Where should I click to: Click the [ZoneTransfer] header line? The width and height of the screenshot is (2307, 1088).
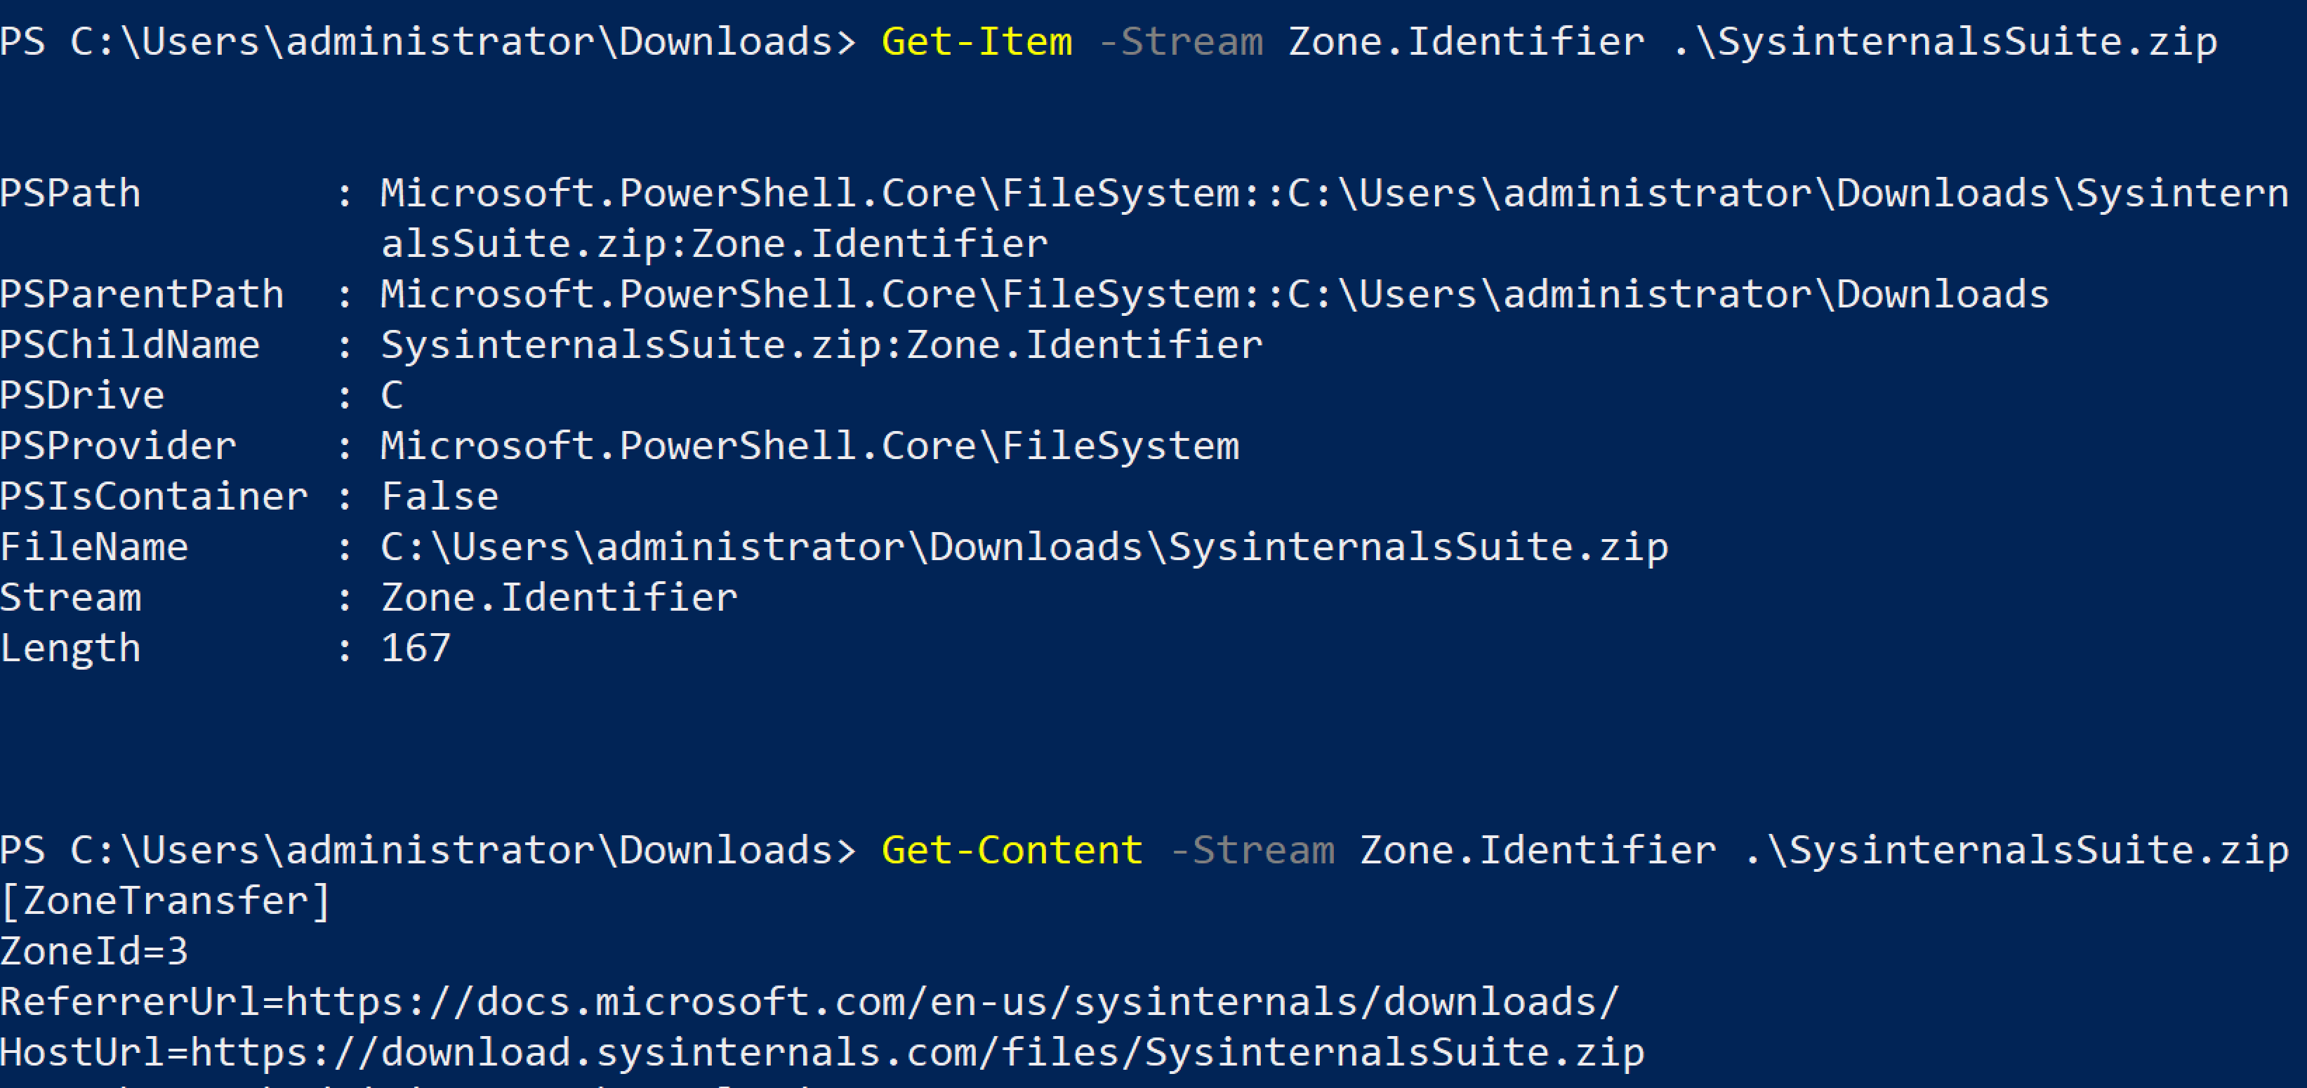[166, 901]
